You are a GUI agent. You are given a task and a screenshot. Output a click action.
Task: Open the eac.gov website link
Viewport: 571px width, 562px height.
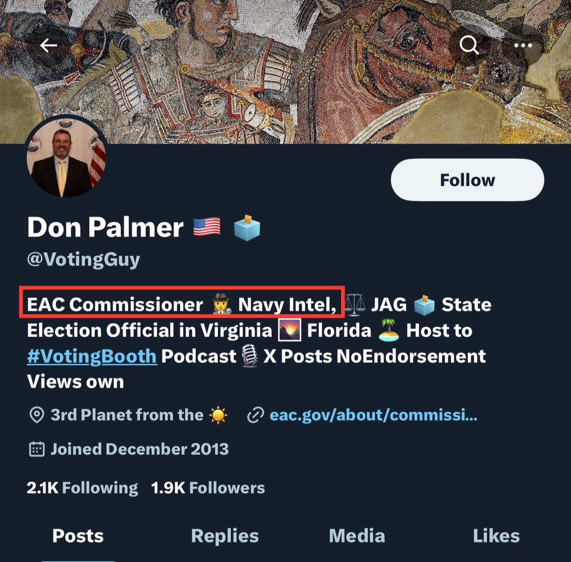(x=373, y=415)
